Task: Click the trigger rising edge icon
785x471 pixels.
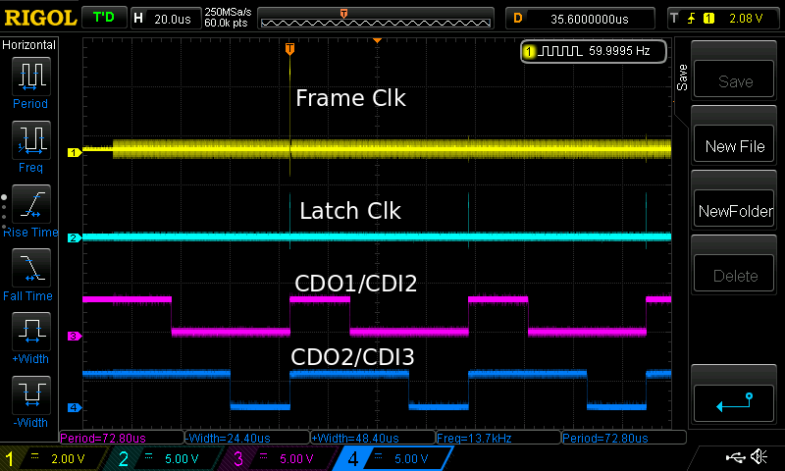Action: (692, 19)
